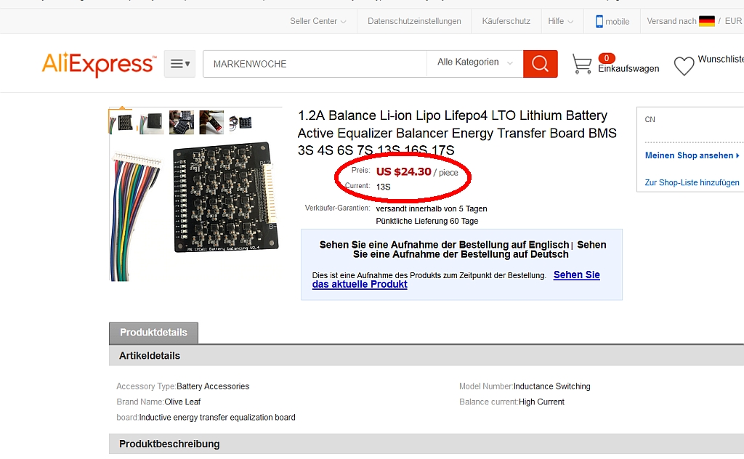This screenshot has height=459, width=744.
Task: Click the cart item count badge
Action: click(607, 58)
